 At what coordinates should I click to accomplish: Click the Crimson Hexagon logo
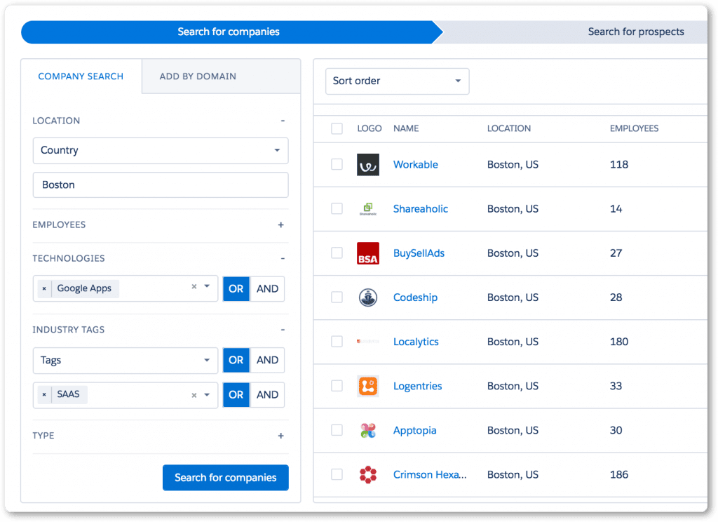[x=367, y=474]
